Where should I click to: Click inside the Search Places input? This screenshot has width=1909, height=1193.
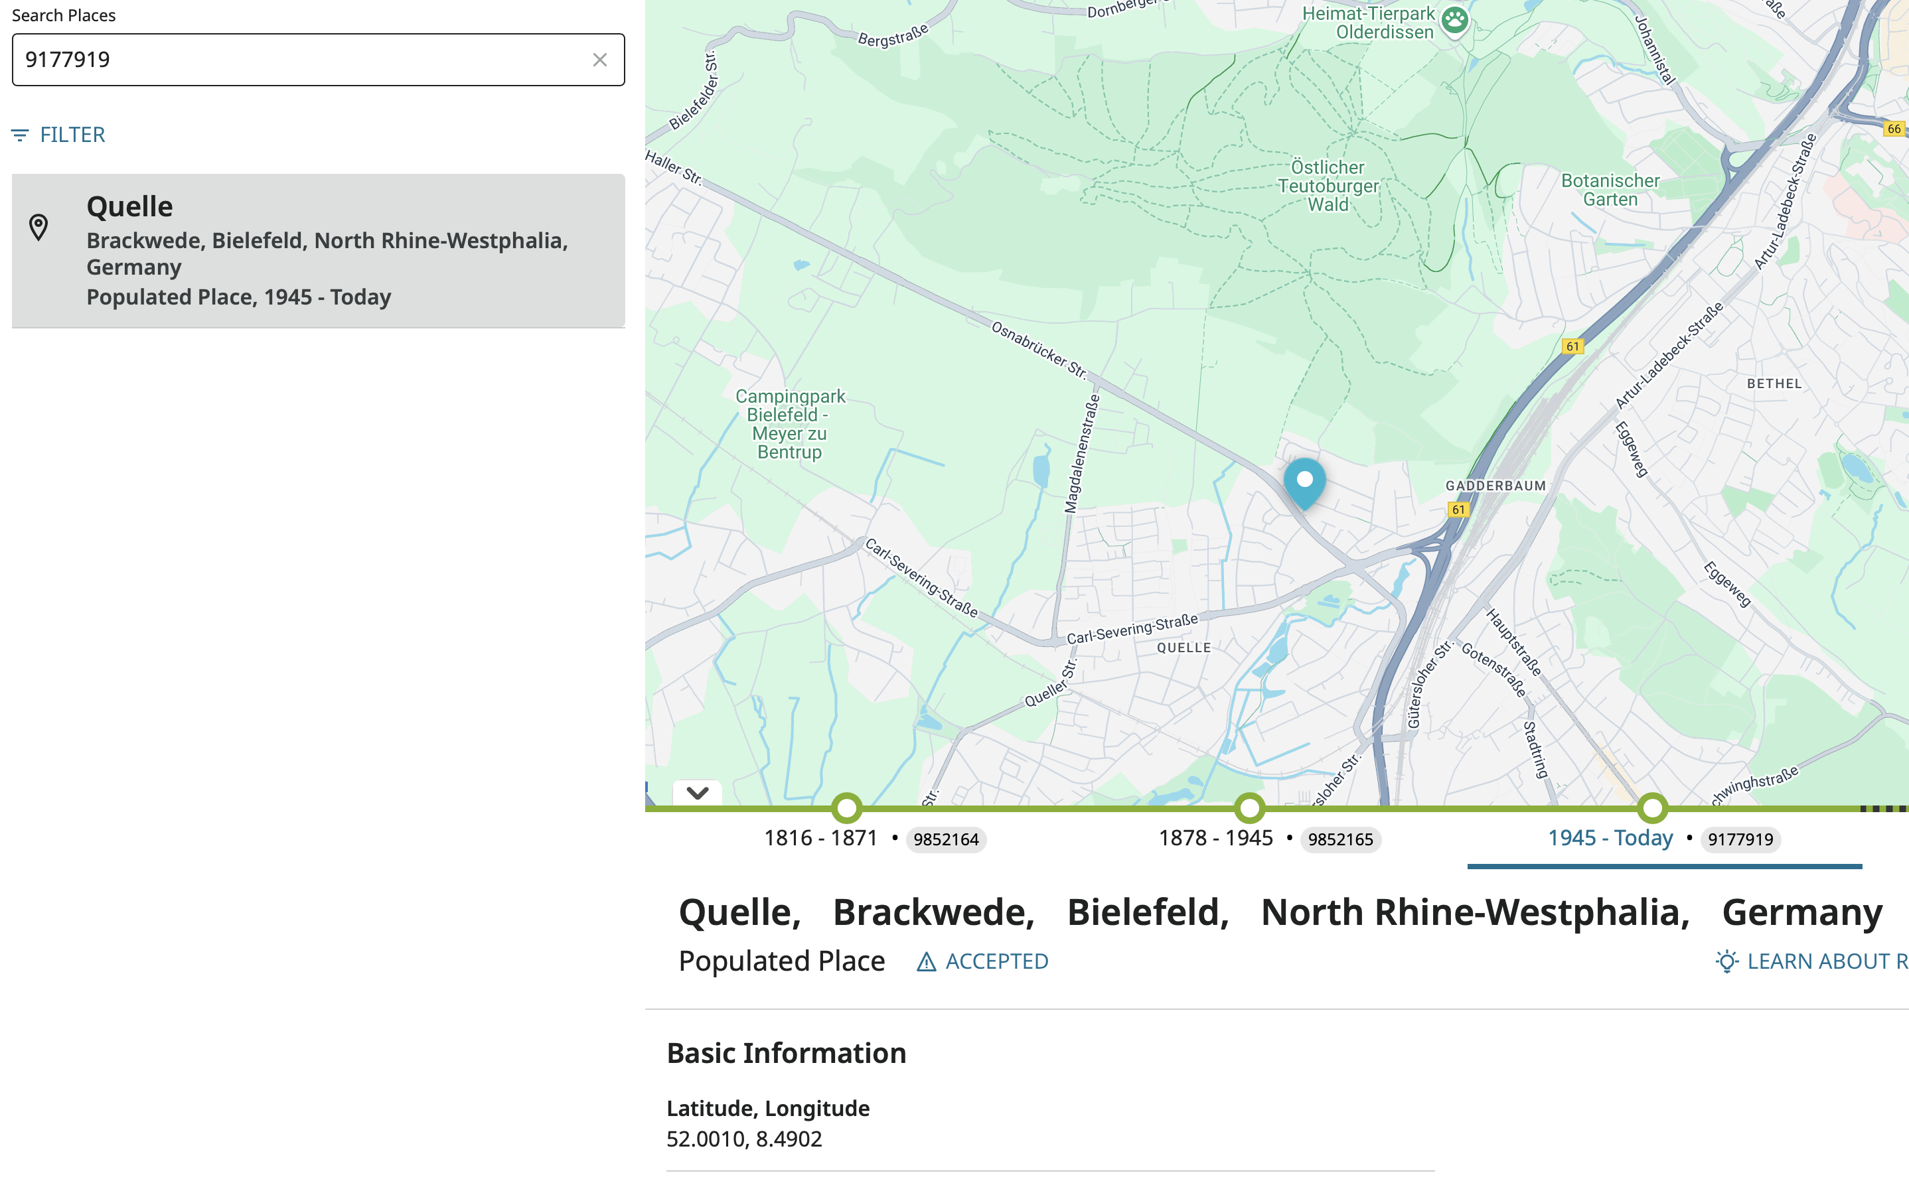point(300,60)
